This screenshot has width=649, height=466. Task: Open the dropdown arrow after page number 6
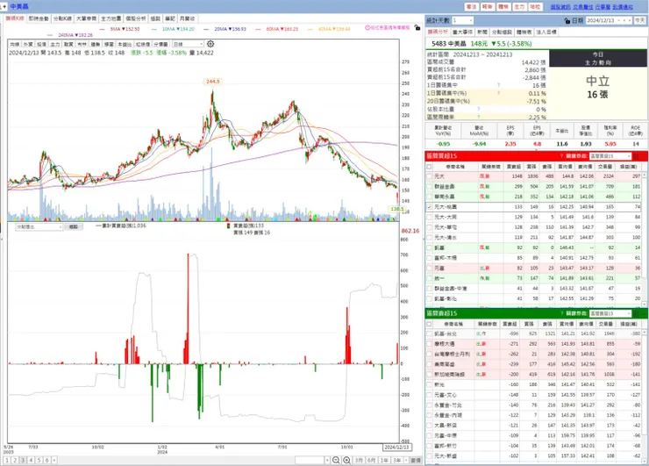tap(54, 460)
